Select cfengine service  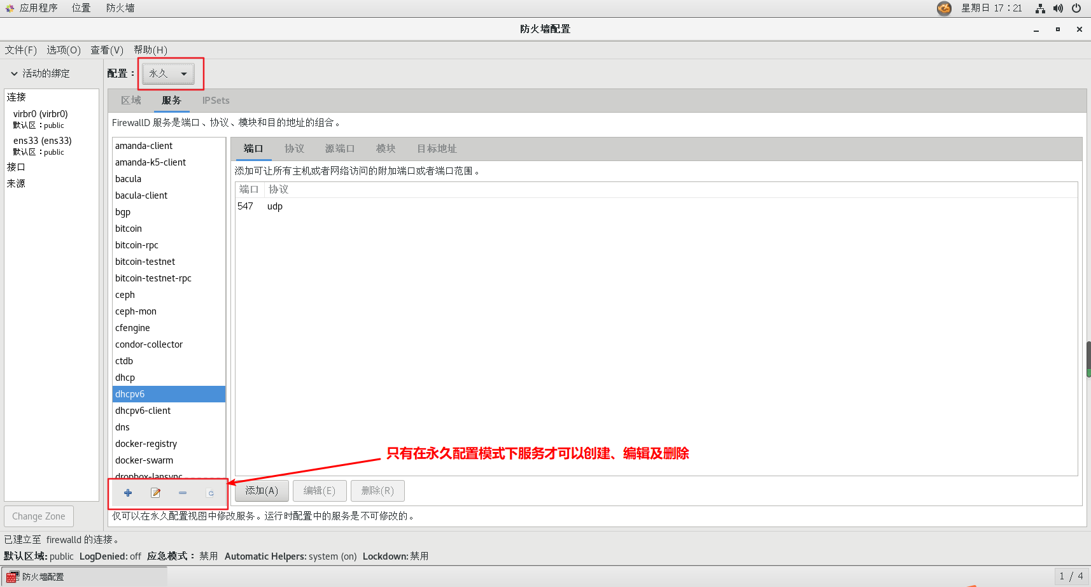point(169,328)
